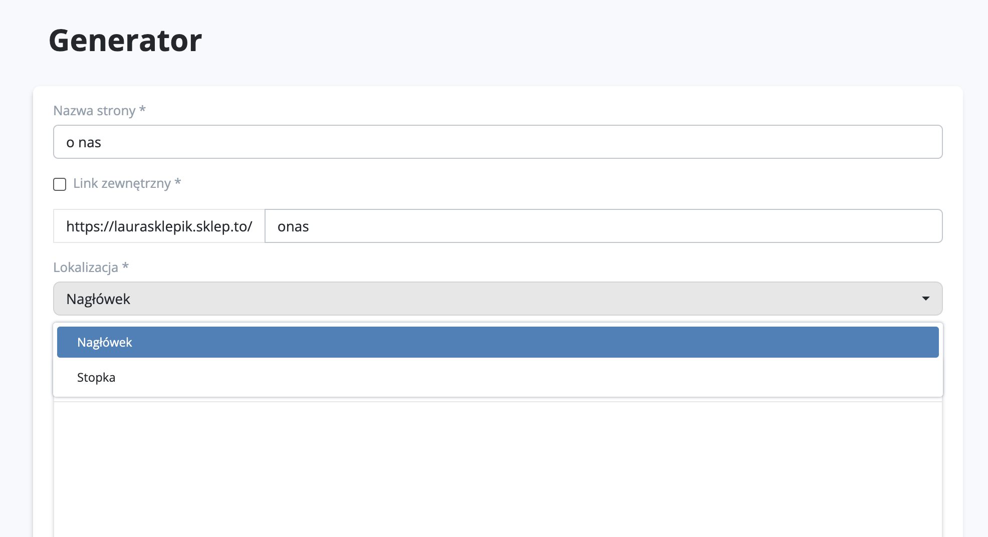Click the Lokalizacja field label

86,267
